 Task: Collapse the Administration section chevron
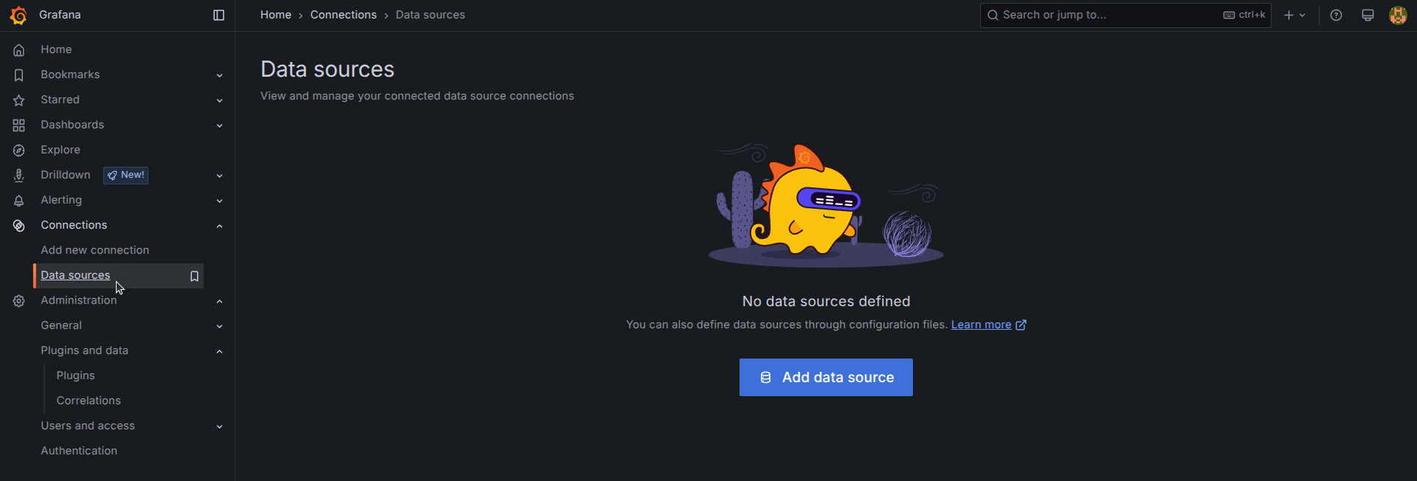click(x=219, y=301)
